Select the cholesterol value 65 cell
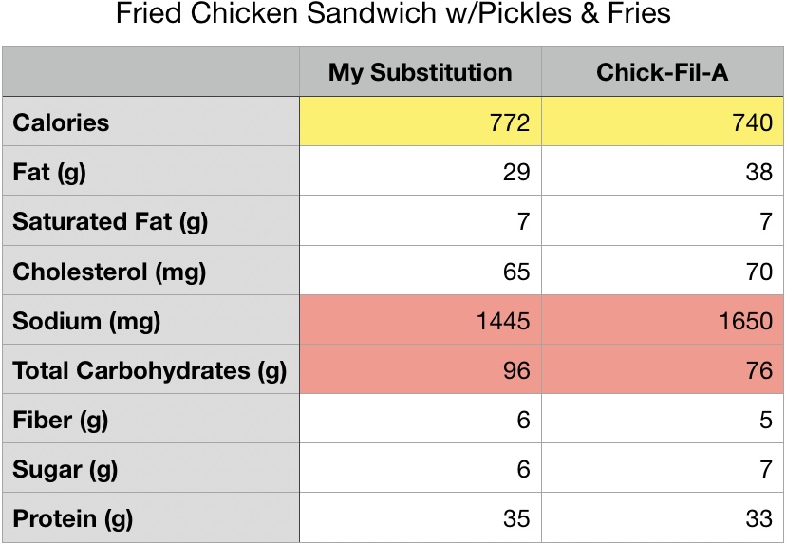 point(421,272)
